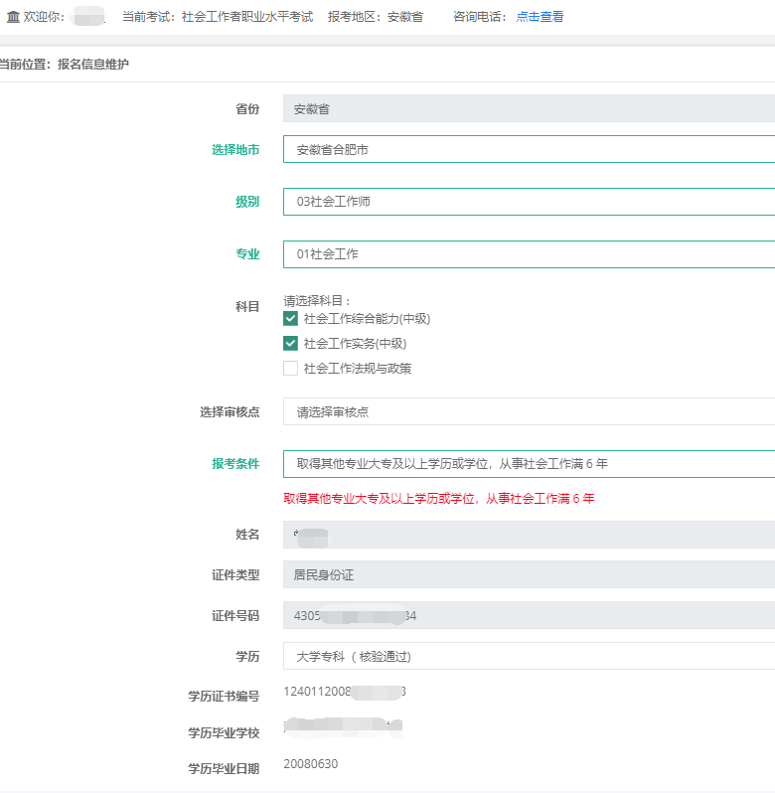This screenshot has width=775, height=793.
Task: Open the 请选择审核点 dropdown
Action: pyautogui.click(x=529, y=411)
